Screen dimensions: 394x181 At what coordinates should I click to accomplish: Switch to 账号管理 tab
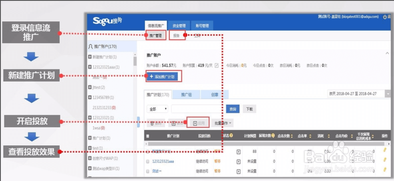[x=202, y=26]
